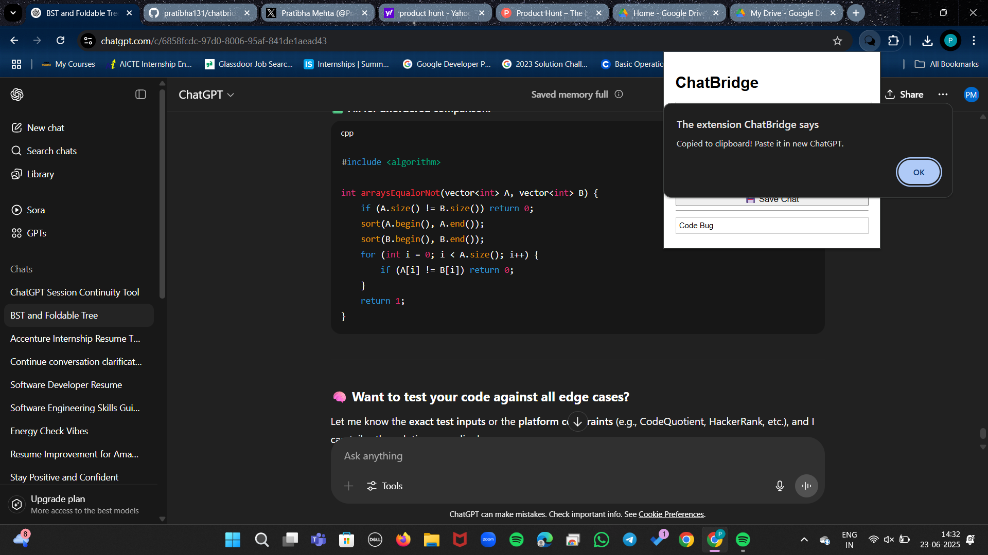Open the ChatGPT logo icon in sidebar

click(x=17, y=95)
